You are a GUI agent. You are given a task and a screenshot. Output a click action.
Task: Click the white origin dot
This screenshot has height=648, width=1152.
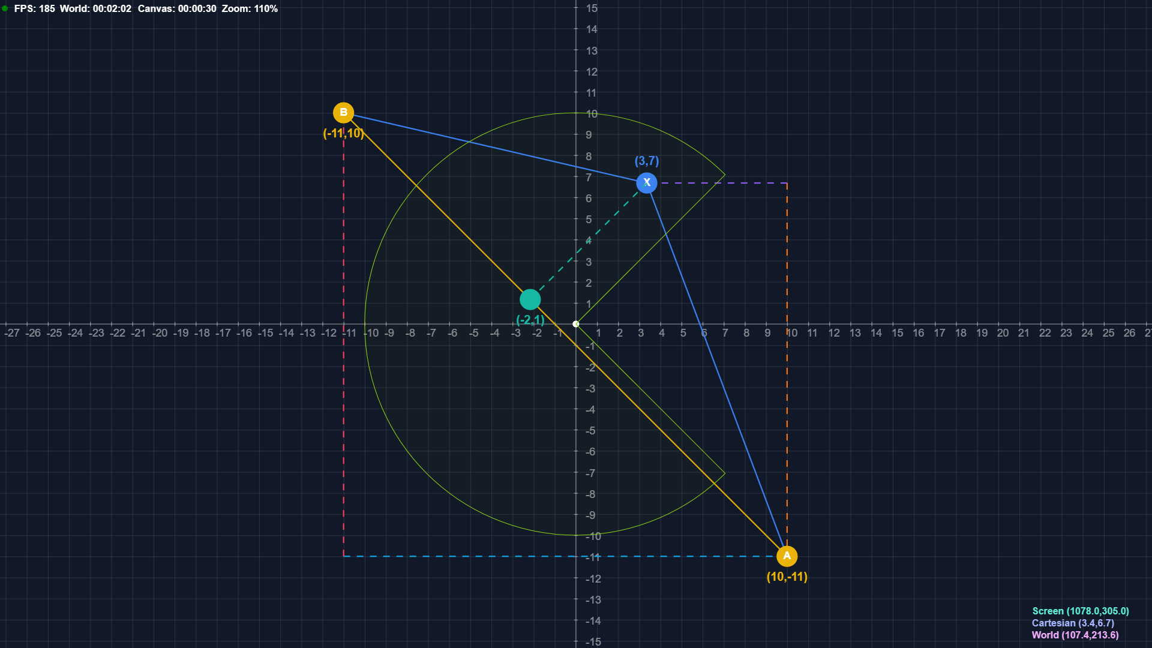click(576, 324)
